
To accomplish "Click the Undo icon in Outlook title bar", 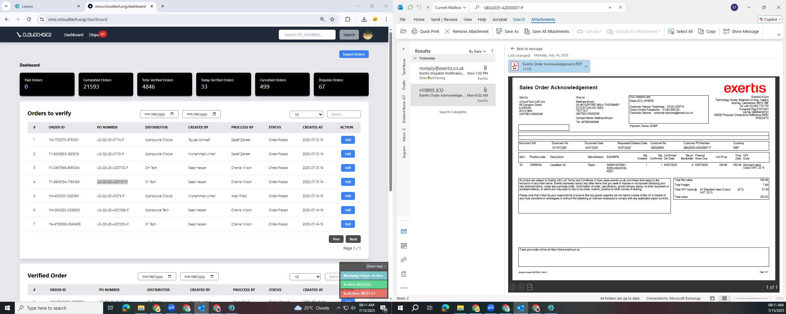I will pyautogui.click(x=419, y=7).
